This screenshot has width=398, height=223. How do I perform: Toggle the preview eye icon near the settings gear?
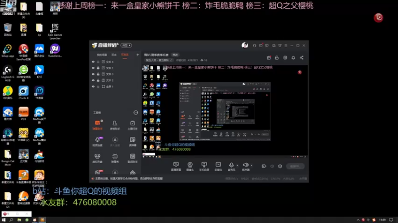(272, 166)
